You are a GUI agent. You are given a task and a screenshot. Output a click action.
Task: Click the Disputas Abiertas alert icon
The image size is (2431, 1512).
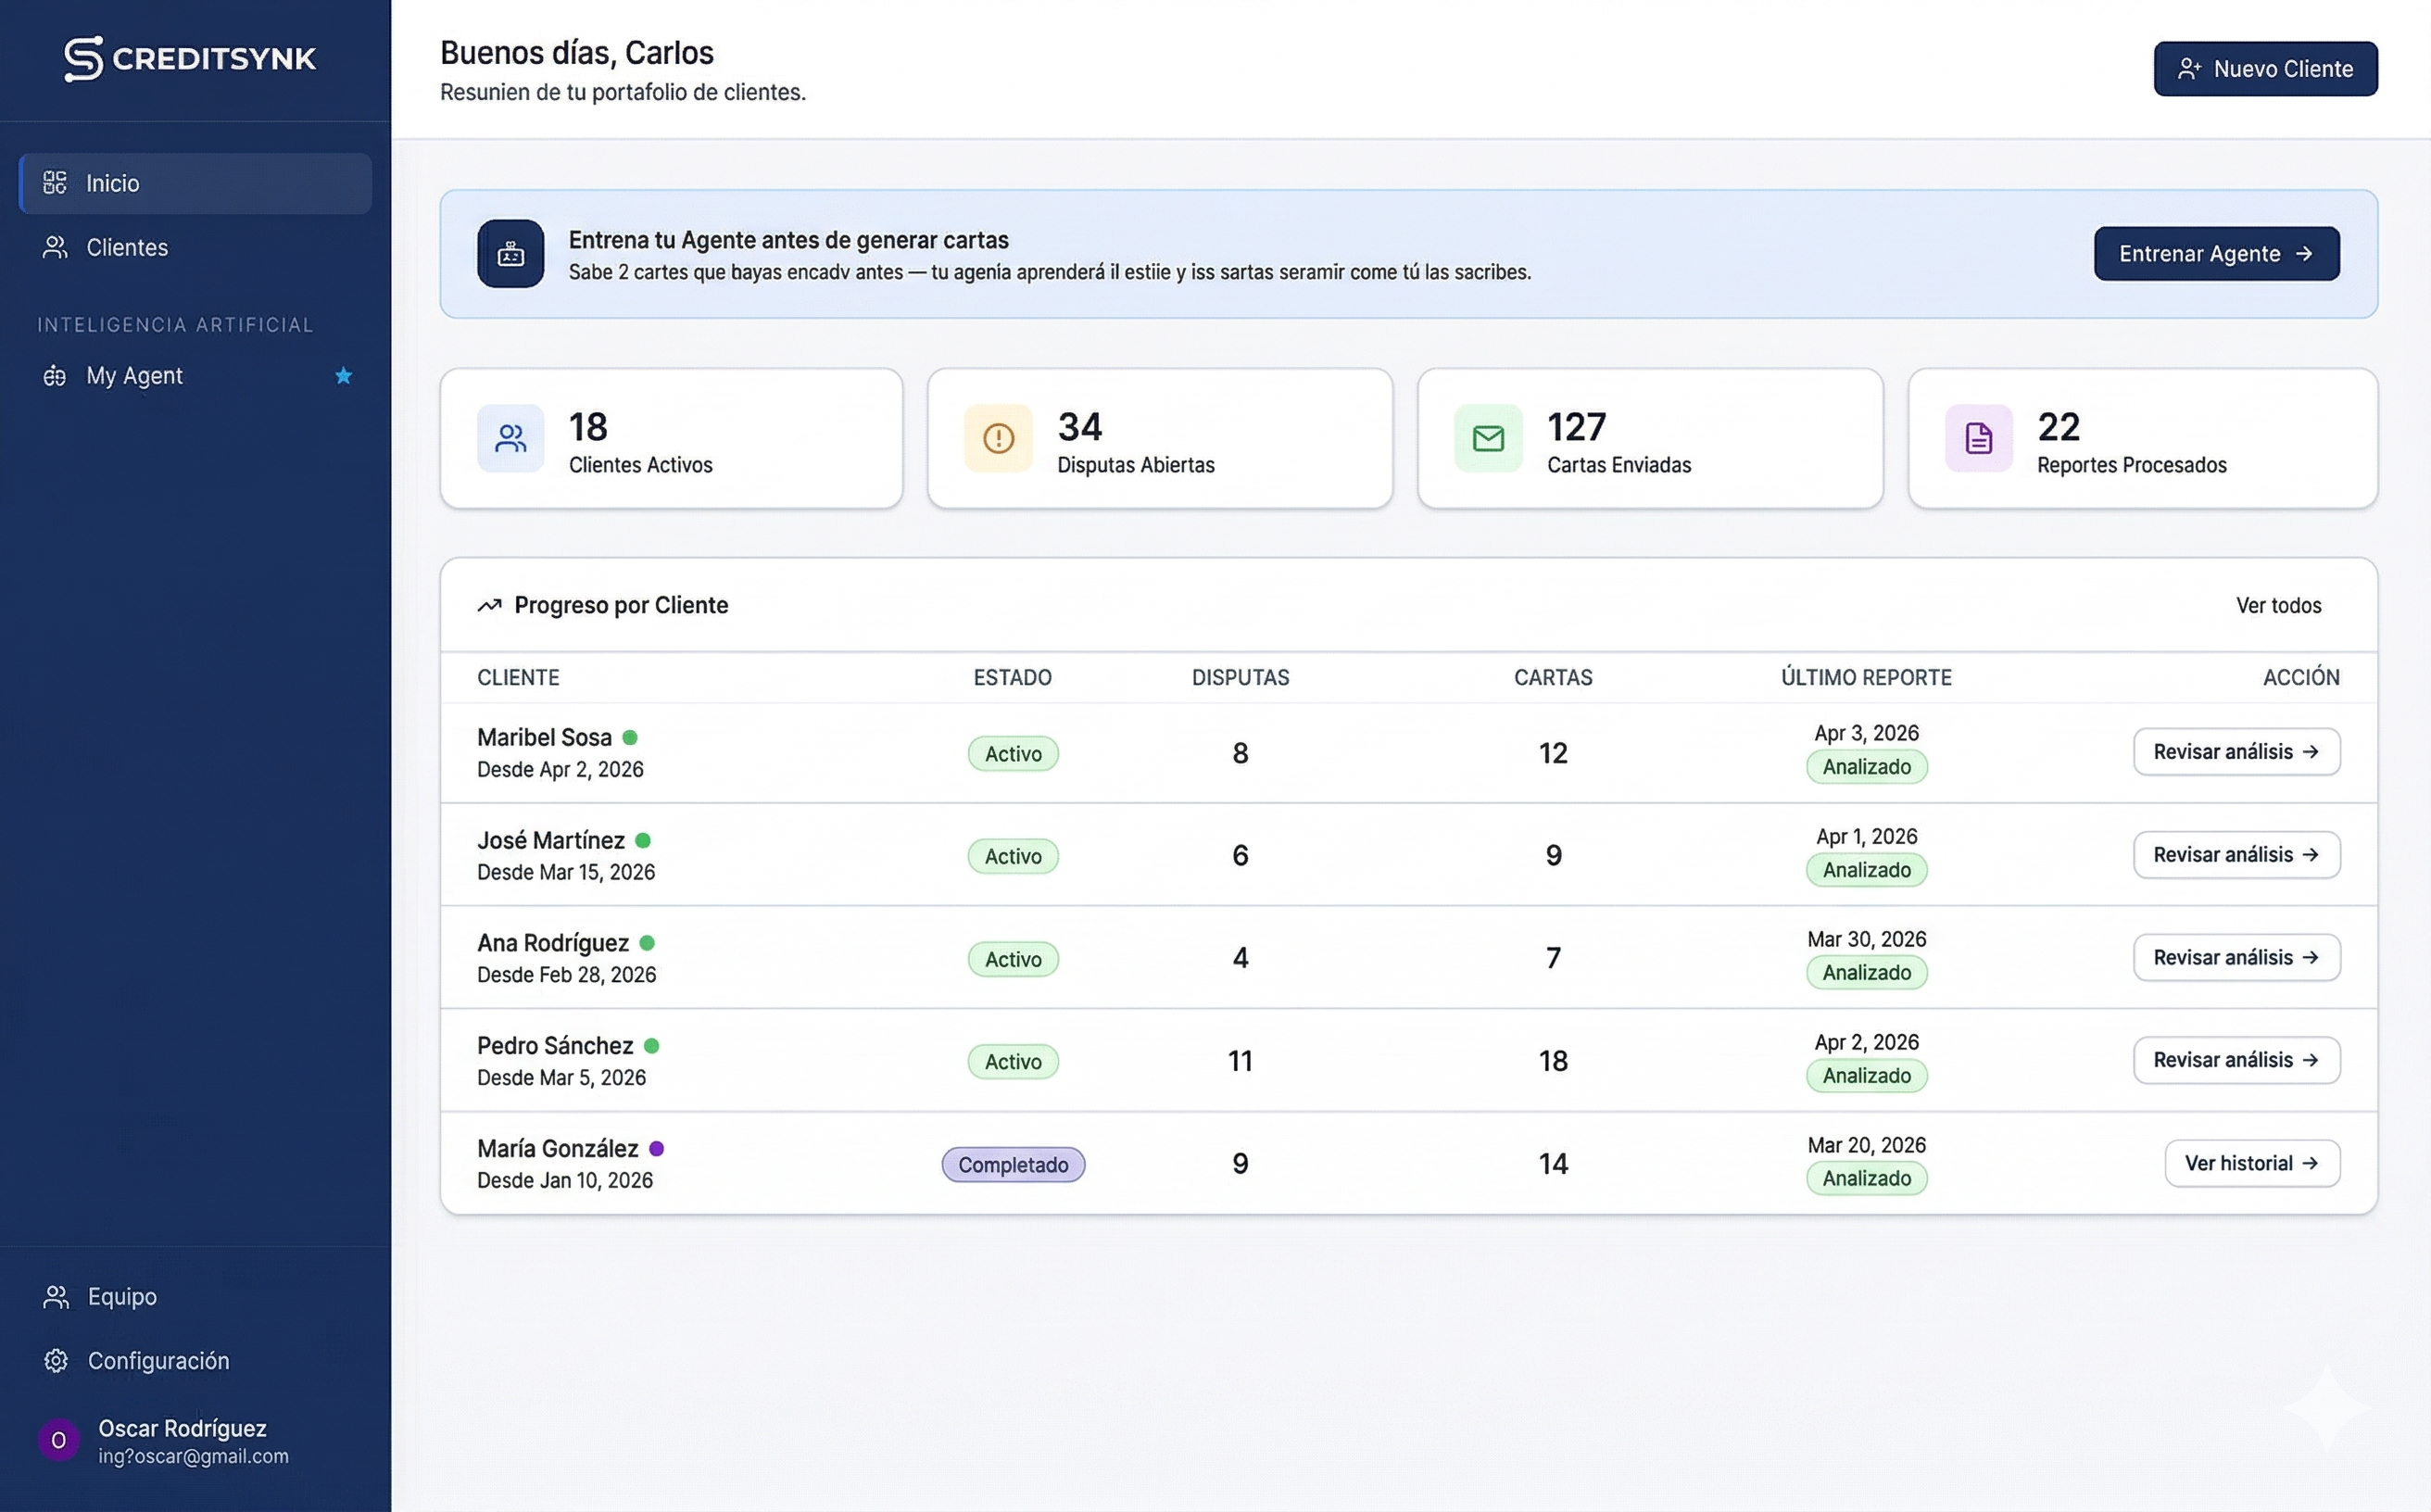[998, 438]
